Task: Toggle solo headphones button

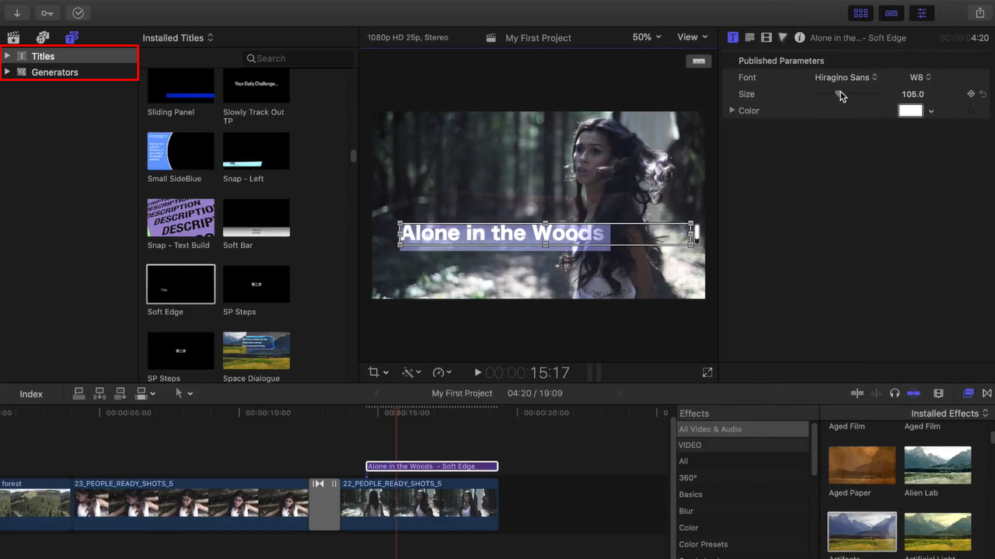Action: [895, 393]
